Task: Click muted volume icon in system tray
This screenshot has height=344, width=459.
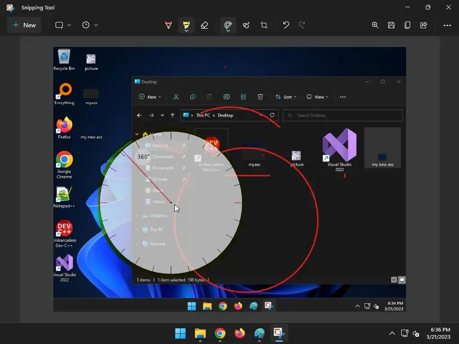Action: click(416, 333)
